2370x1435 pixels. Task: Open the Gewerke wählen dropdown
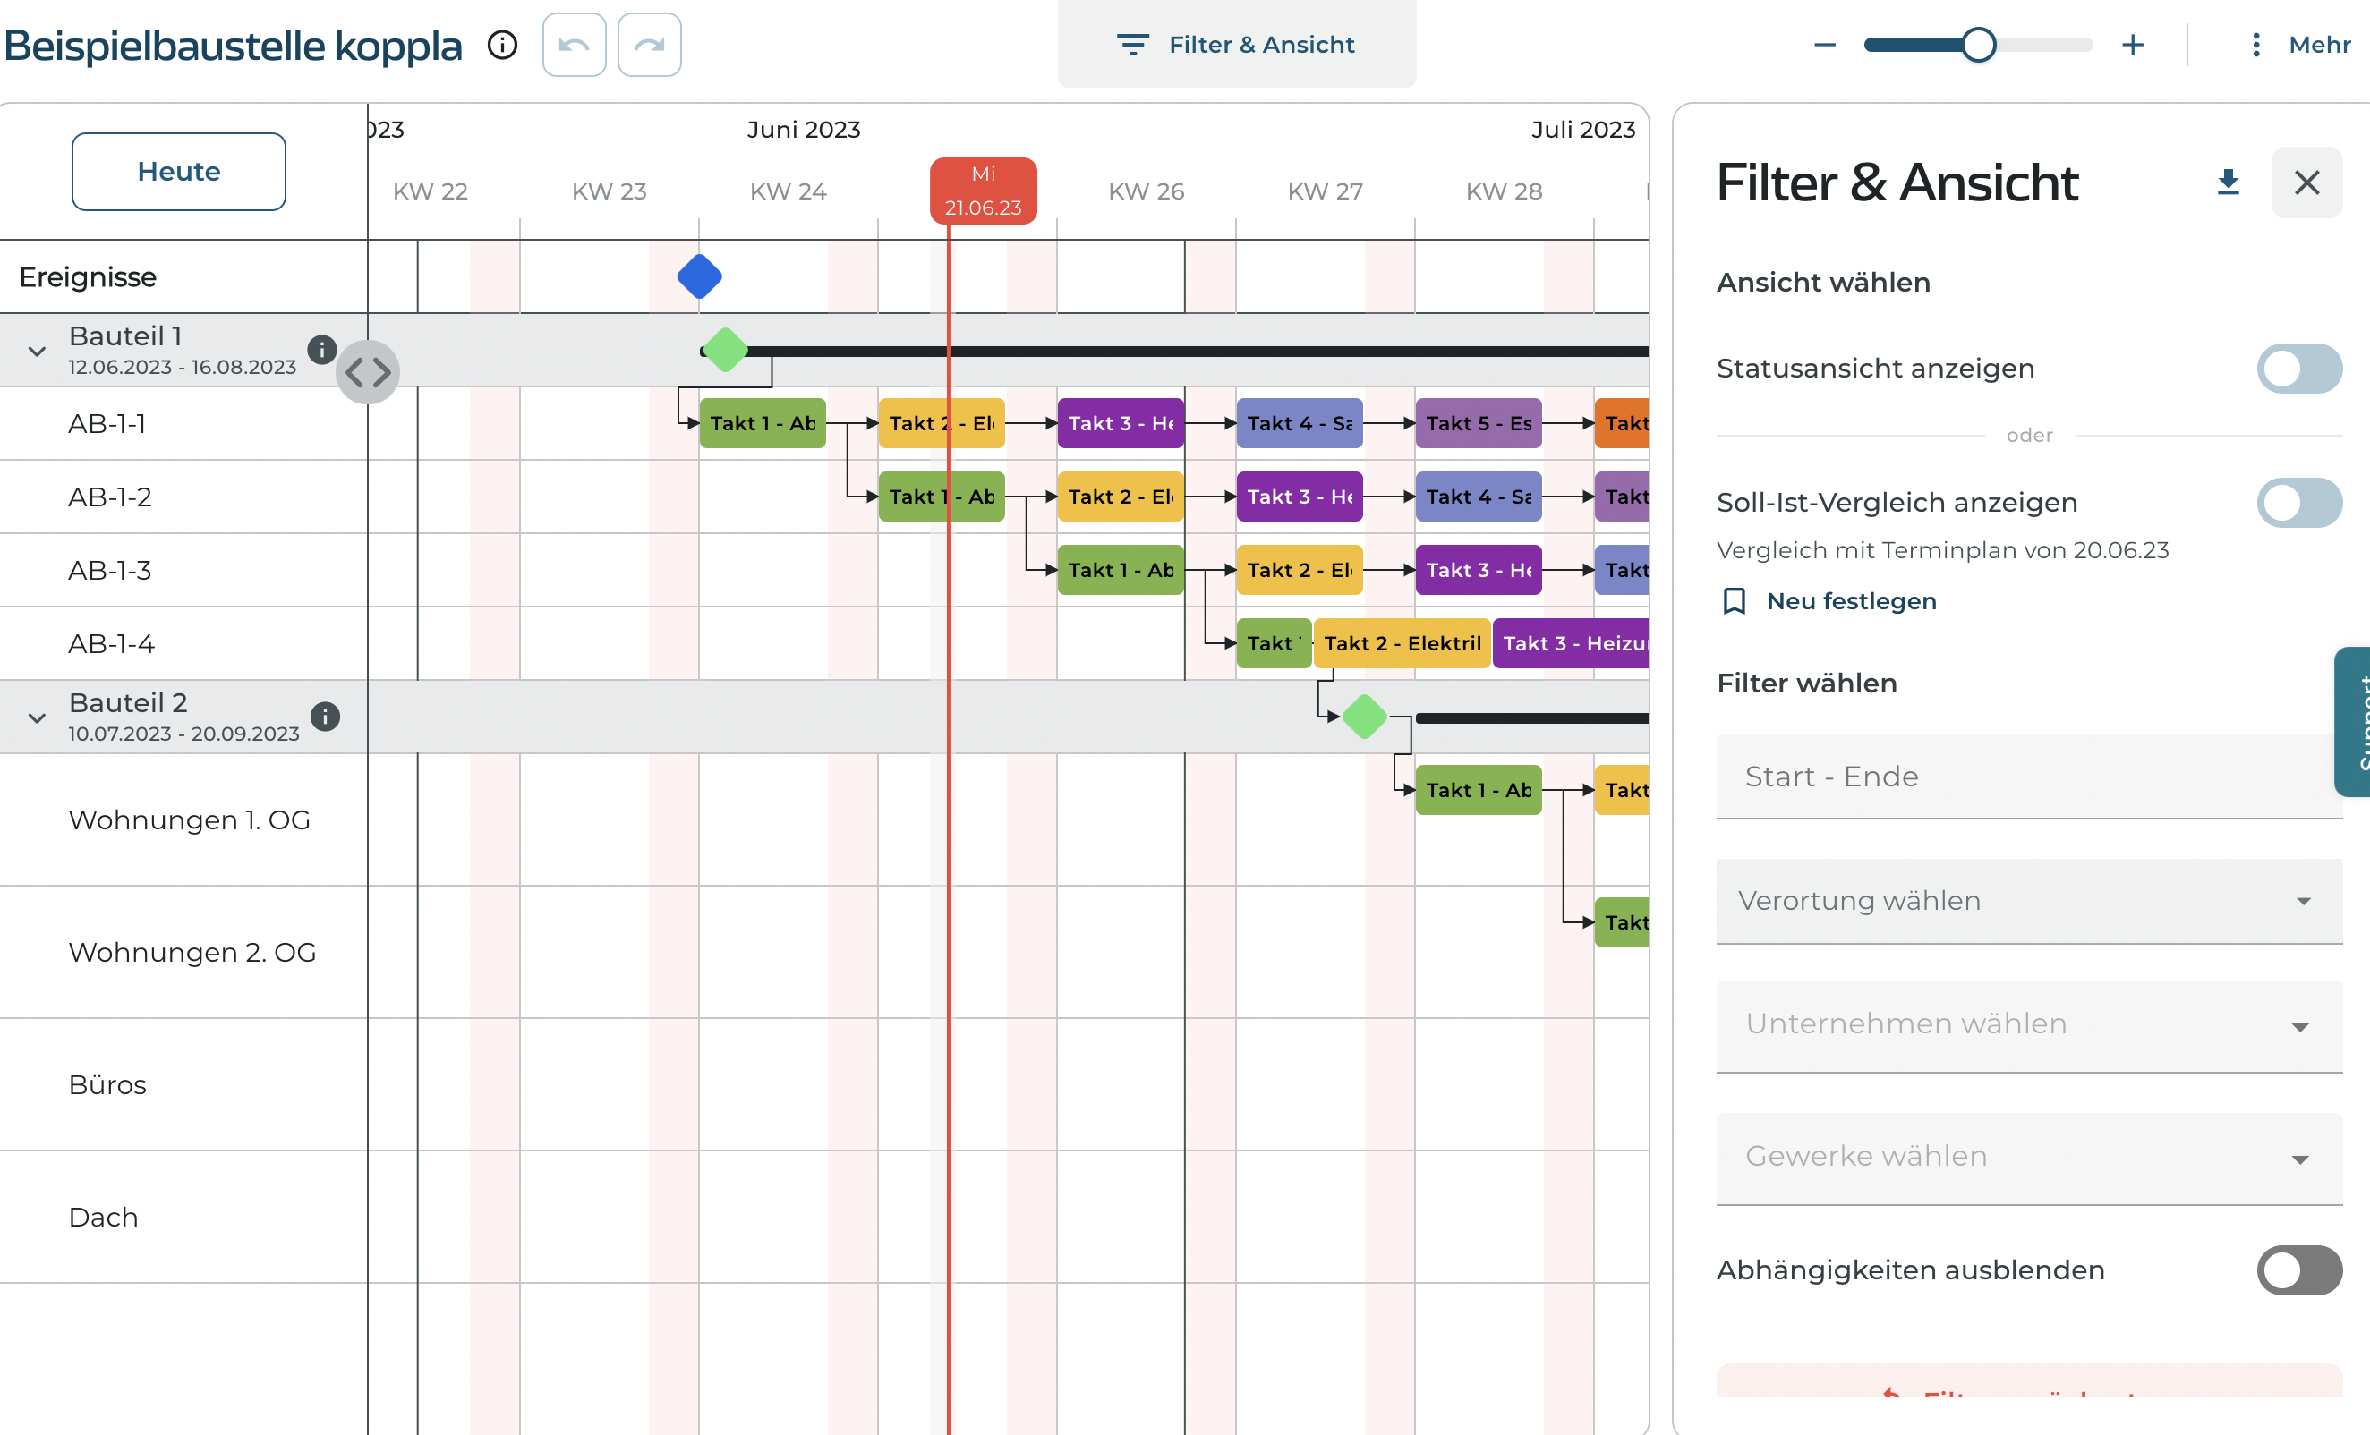tap(2028, 1158)
